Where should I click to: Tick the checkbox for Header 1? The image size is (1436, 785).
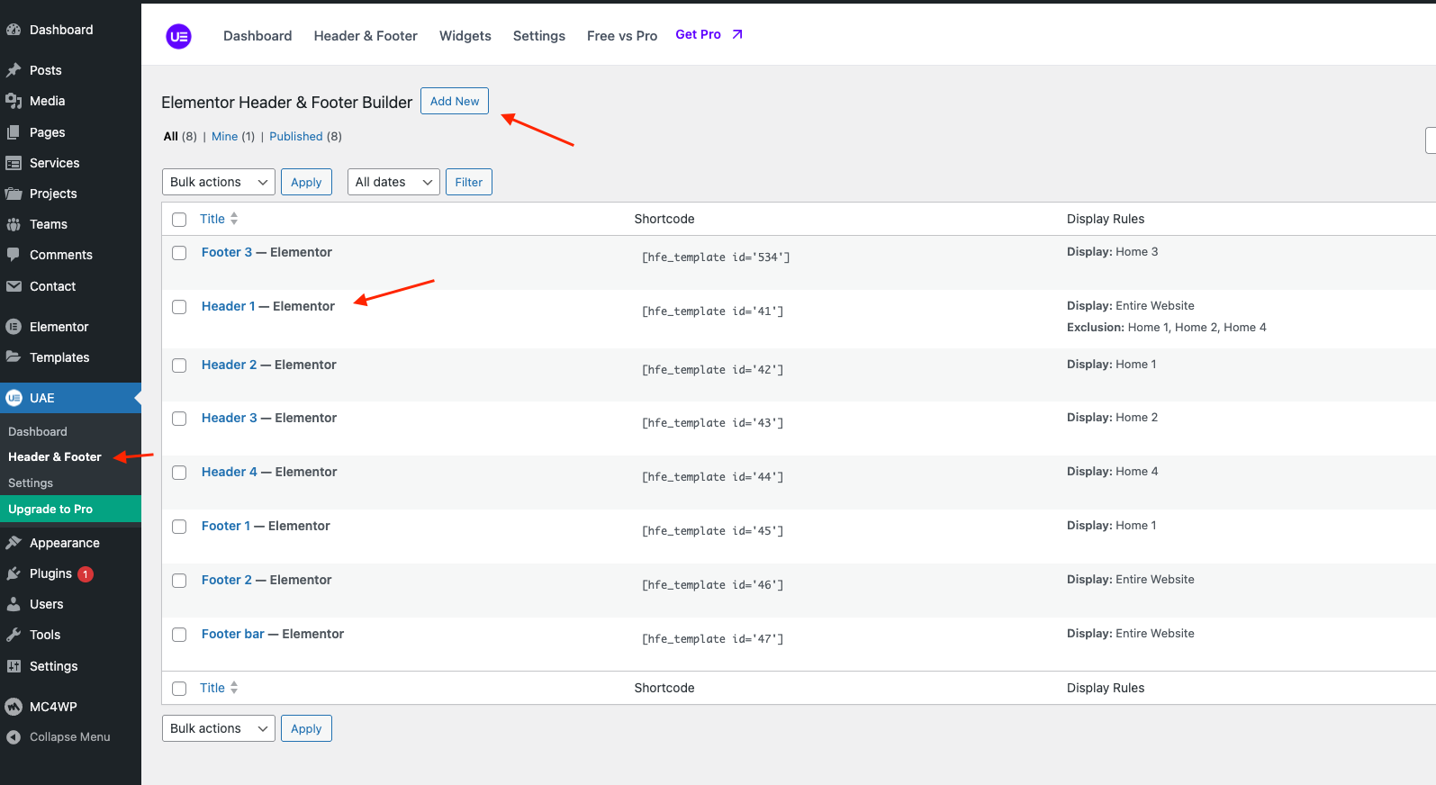click(x=179, y=307)
